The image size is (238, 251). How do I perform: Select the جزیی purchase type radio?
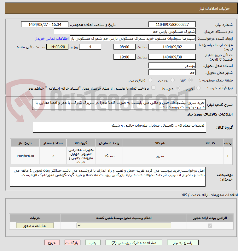point(198,88)
